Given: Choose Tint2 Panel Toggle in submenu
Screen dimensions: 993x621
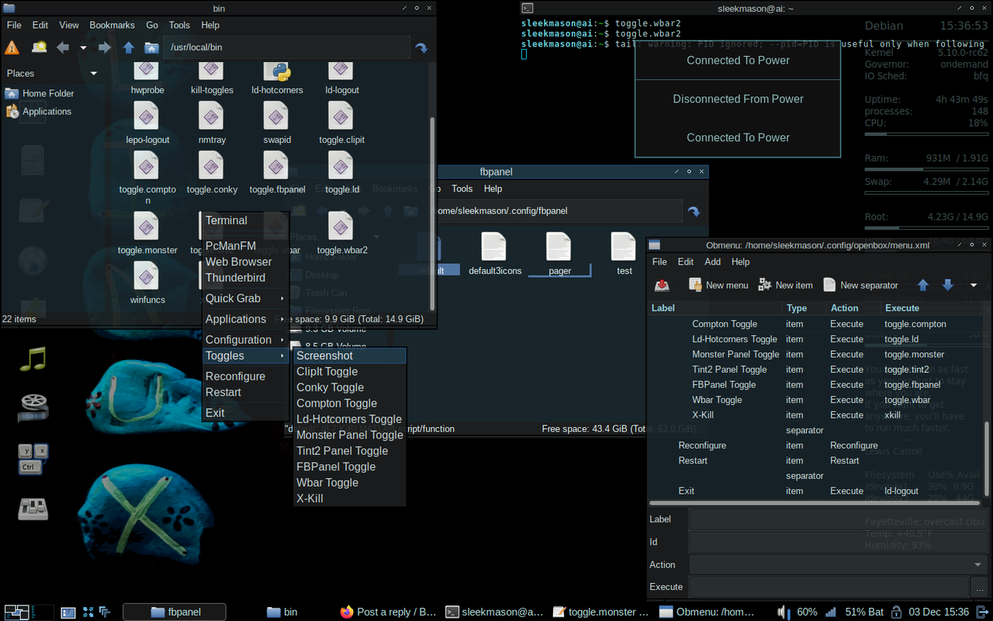Looking at the screenshot, I should point(349,451).
